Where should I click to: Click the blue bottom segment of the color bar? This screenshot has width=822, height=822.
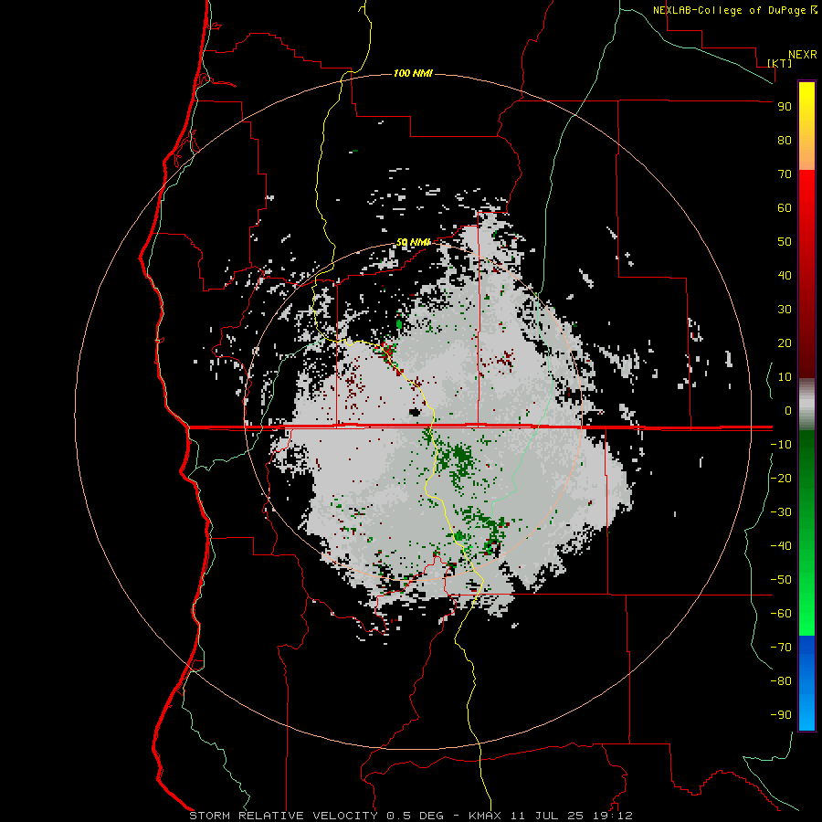point(806,683)
